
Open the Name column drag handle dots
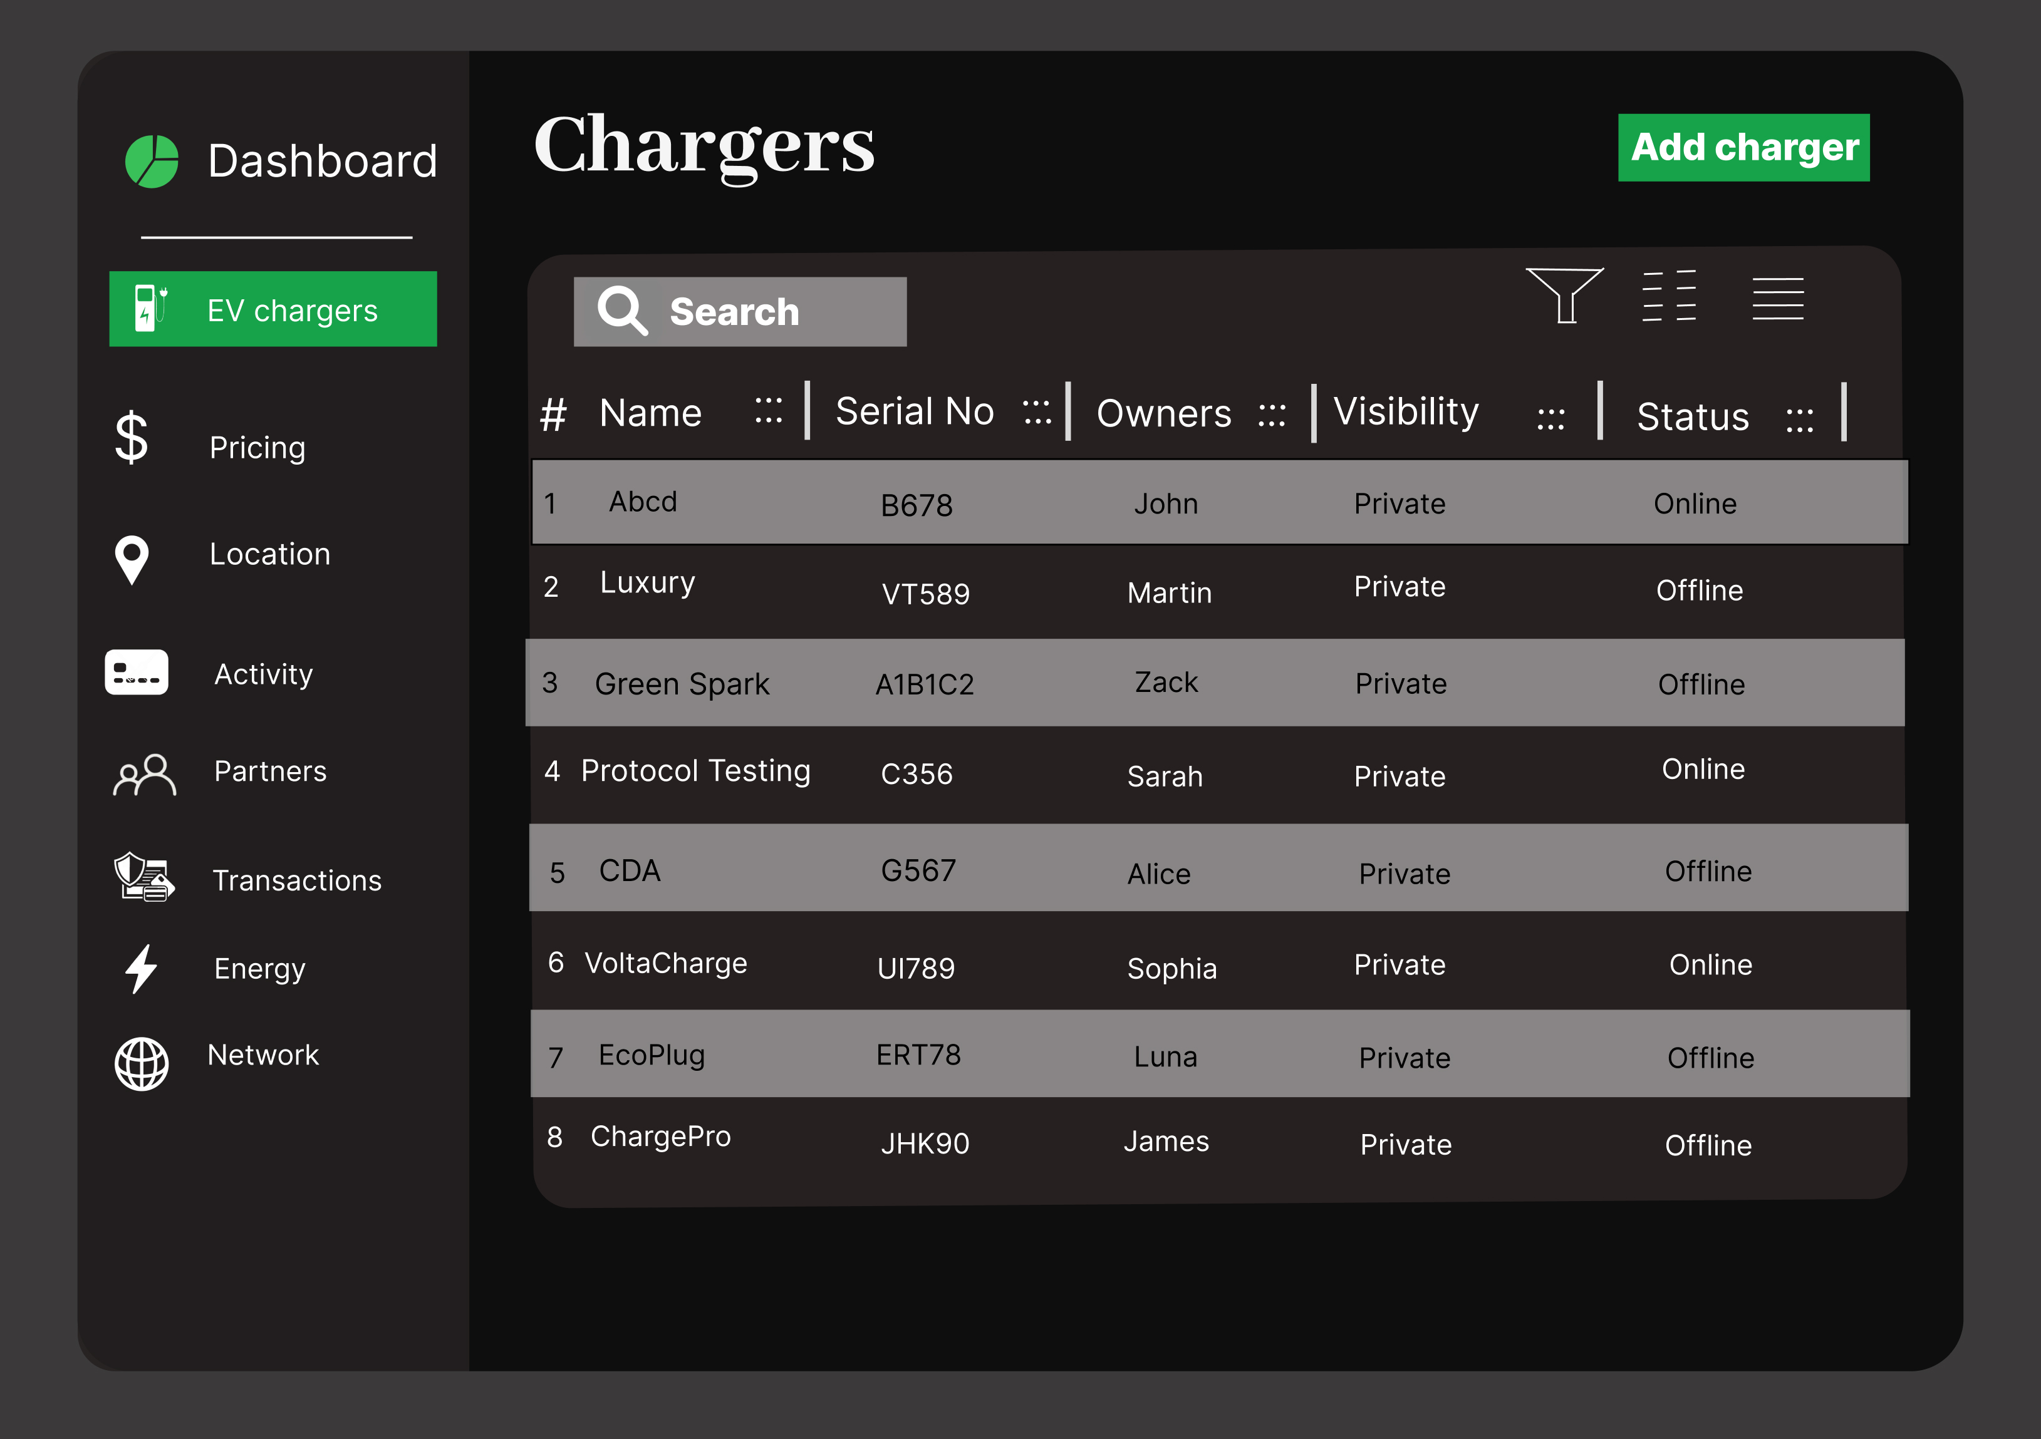768,411
